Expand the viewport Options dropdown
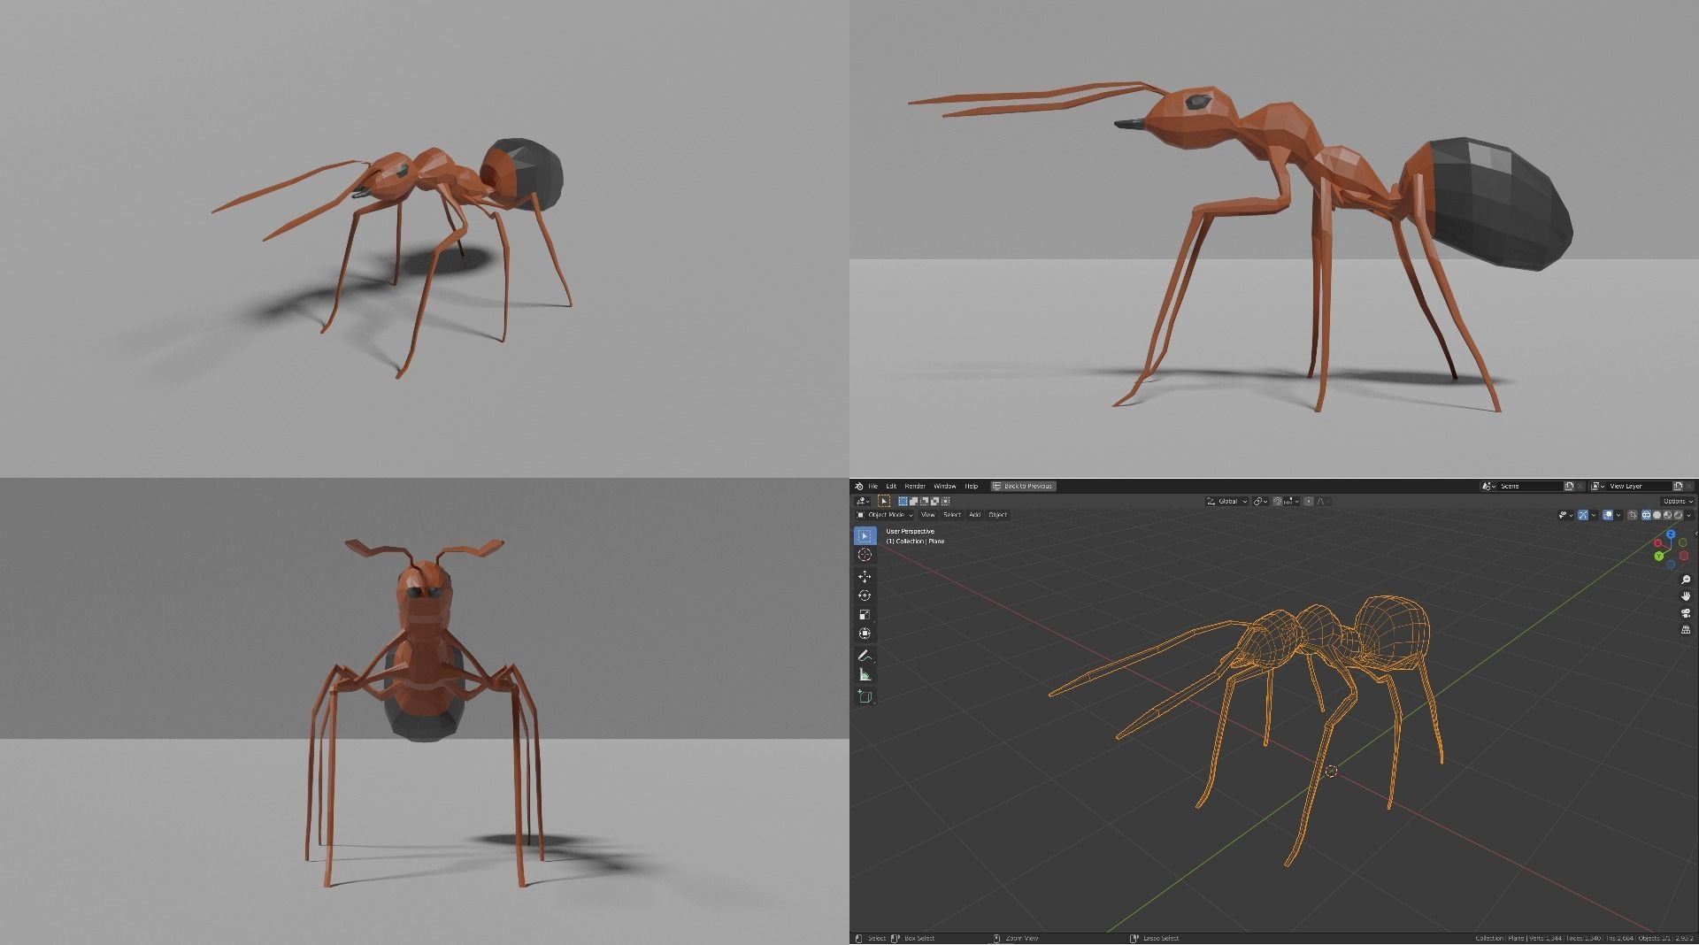The image size is (1699, 945). [x=1674, y=501]
